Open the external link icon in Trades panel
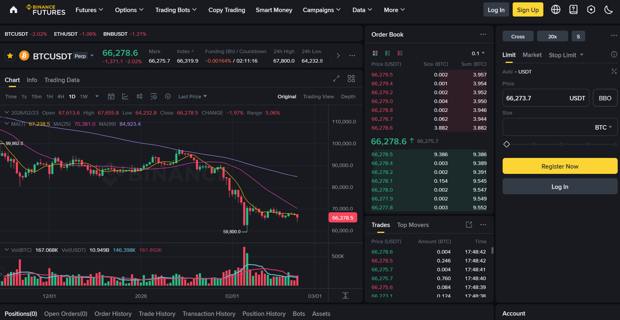The height and width of the screenshot is (320, 620). pyautogui.click(x=469, y=225)
